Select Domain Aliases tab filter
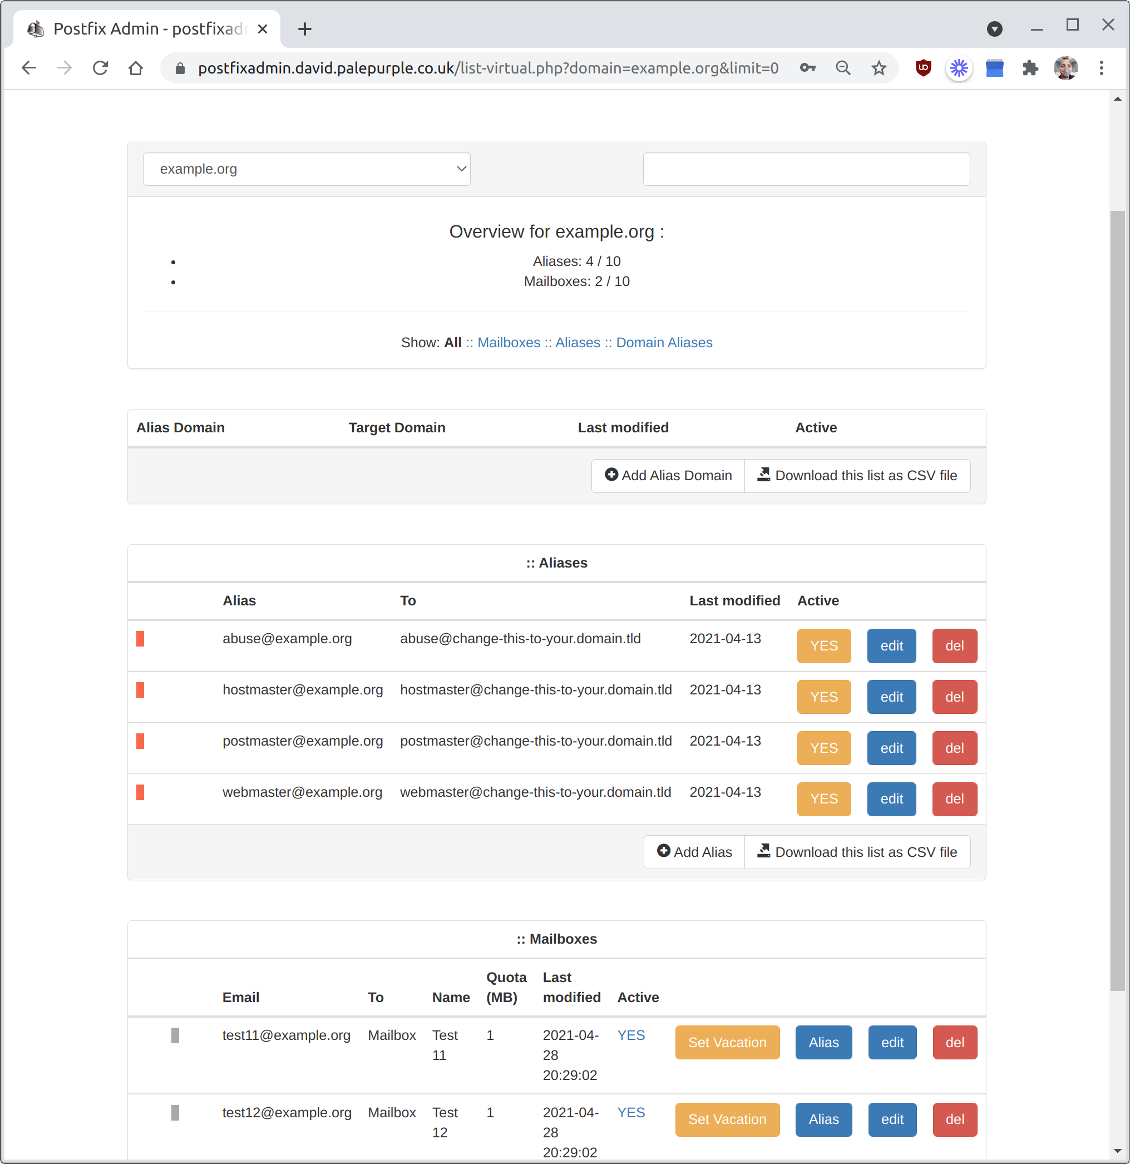The width and height of the screenshot is (1130, 1164). (x=664, y=342)
